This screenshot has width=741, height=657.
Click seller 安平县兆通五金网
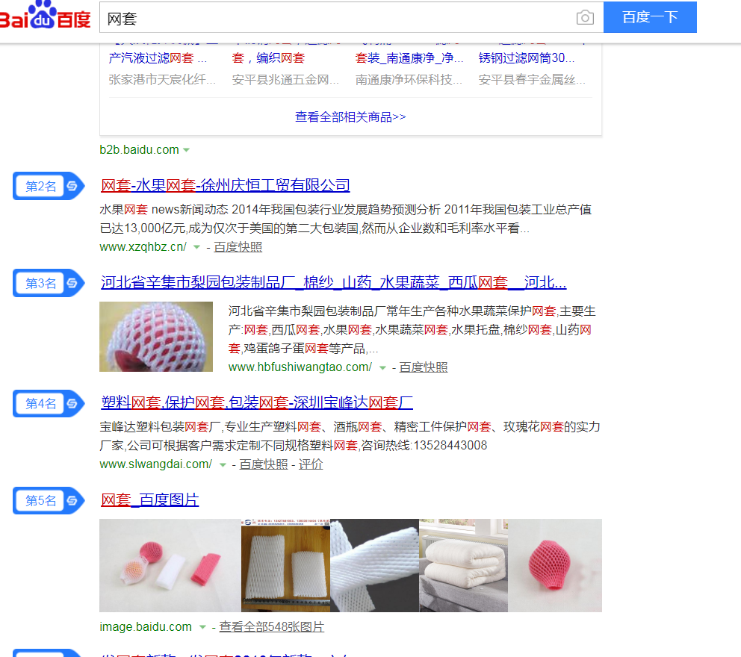[285, 80]
